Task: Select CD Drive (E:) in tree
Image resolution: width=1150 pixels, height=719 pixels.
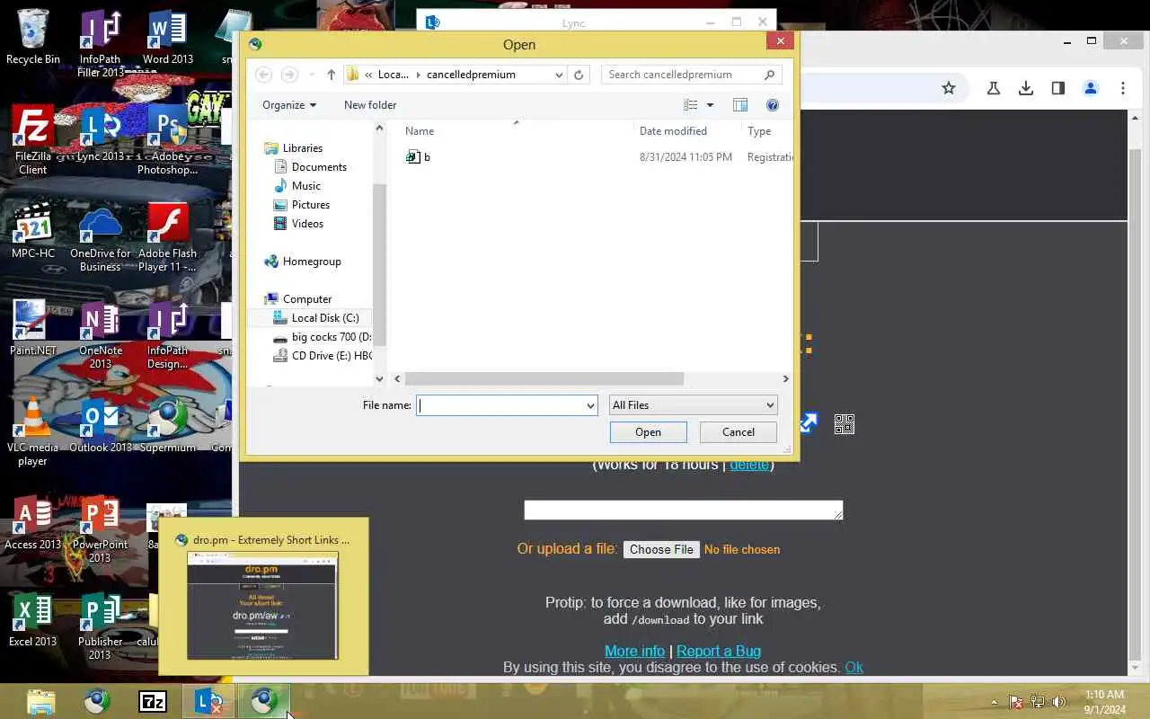Action: (x=322, y=356)
